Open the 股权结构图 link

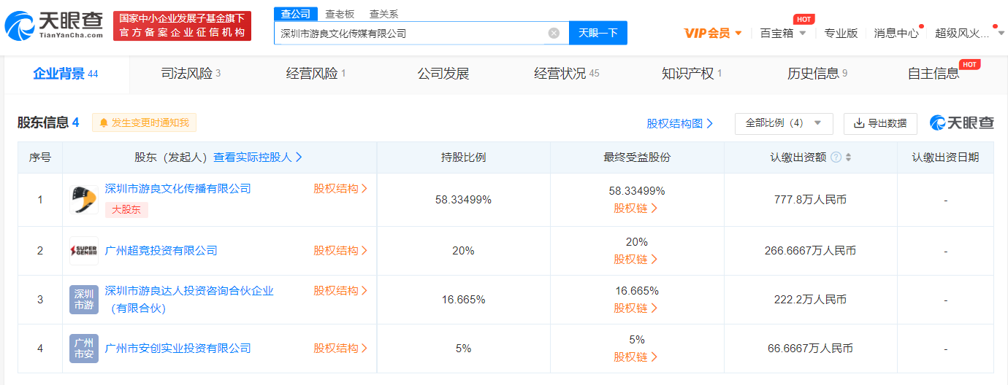point(679,123)
